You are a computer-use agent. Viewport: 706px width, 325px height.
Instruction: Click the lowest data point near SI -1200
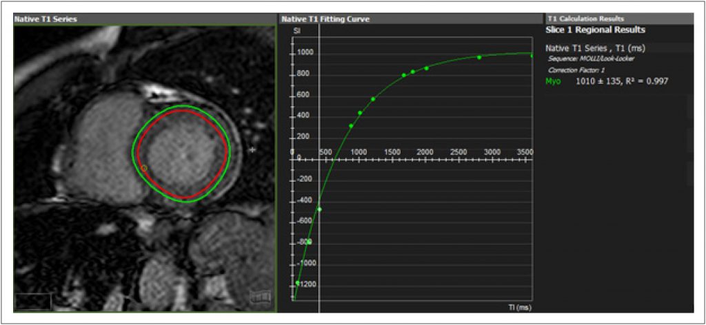coord(298,283)
